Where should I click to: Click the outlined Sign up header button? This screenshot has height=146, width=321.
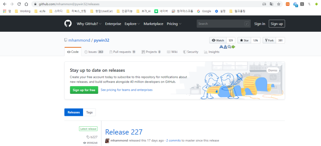click(277, 24)
